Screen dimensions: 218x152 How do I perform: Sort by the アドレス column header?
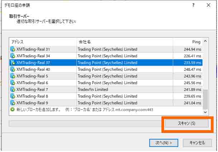(43, 42)
